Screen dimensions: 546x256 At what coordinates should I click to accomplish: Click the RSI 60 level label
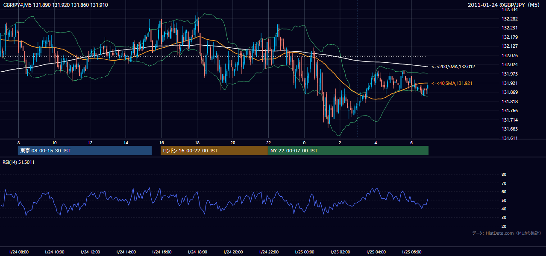pyautogui.click(x=504, y=192)
